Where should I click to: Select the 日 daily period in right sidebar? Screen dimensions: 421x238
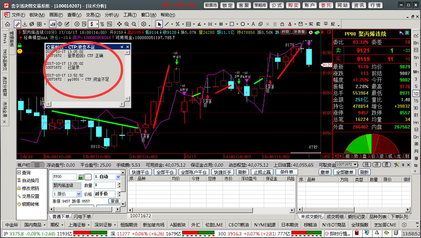[416, 130]
